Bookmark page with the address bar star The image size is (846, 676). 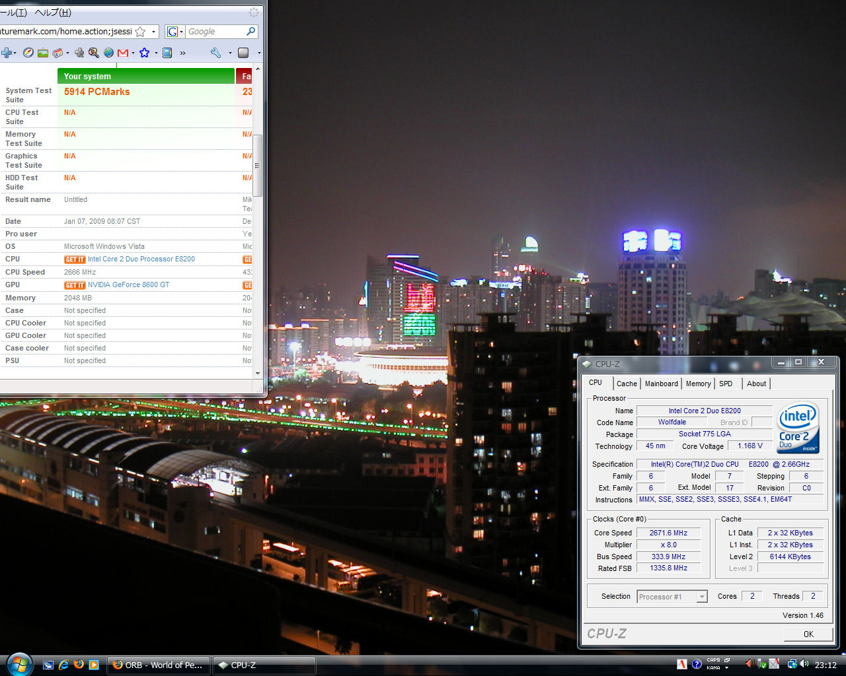click(x=140, y=32)
